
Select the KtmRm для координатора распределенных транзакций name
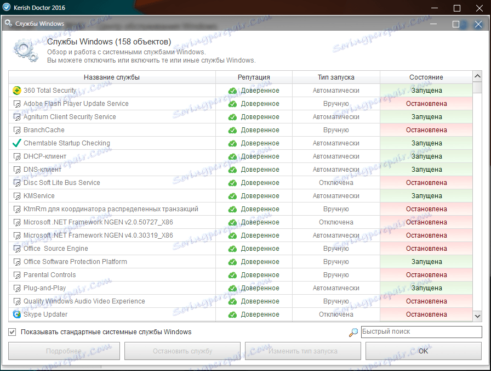pyautogui.click(x=111, y=209)
